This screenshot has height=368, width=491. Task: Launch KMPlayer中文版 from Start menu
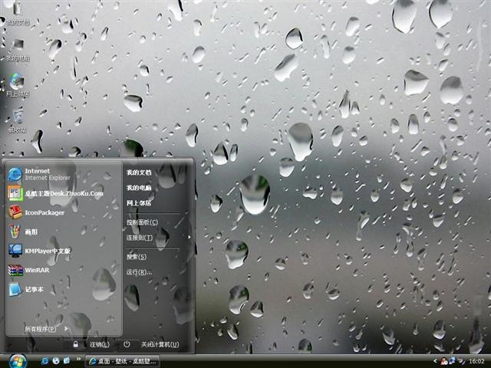pos(39,251)
